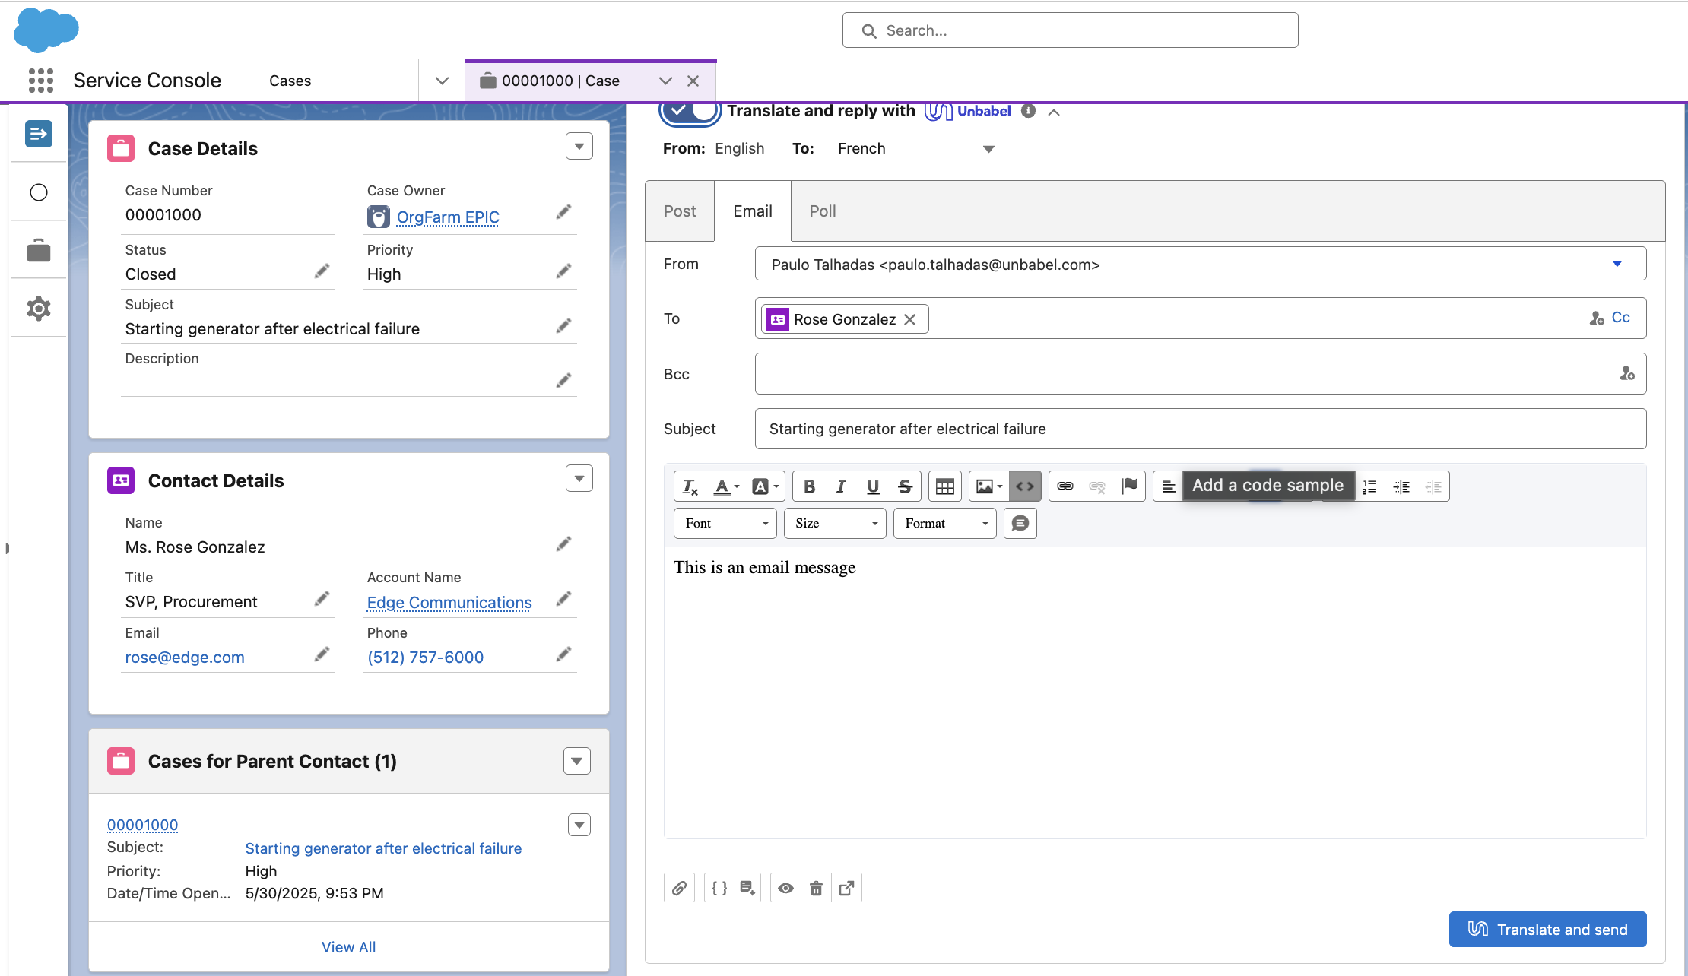Select the 00001000 | Case workspace tab

point(561,81)
